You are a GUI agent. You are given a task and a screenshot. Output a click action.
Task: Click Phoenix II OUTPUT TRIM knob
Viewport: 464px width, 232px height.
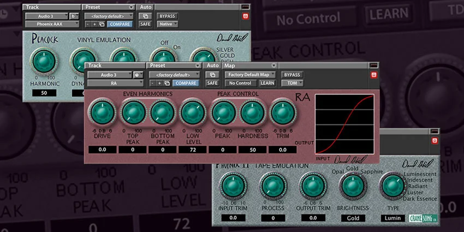[313, 186]
